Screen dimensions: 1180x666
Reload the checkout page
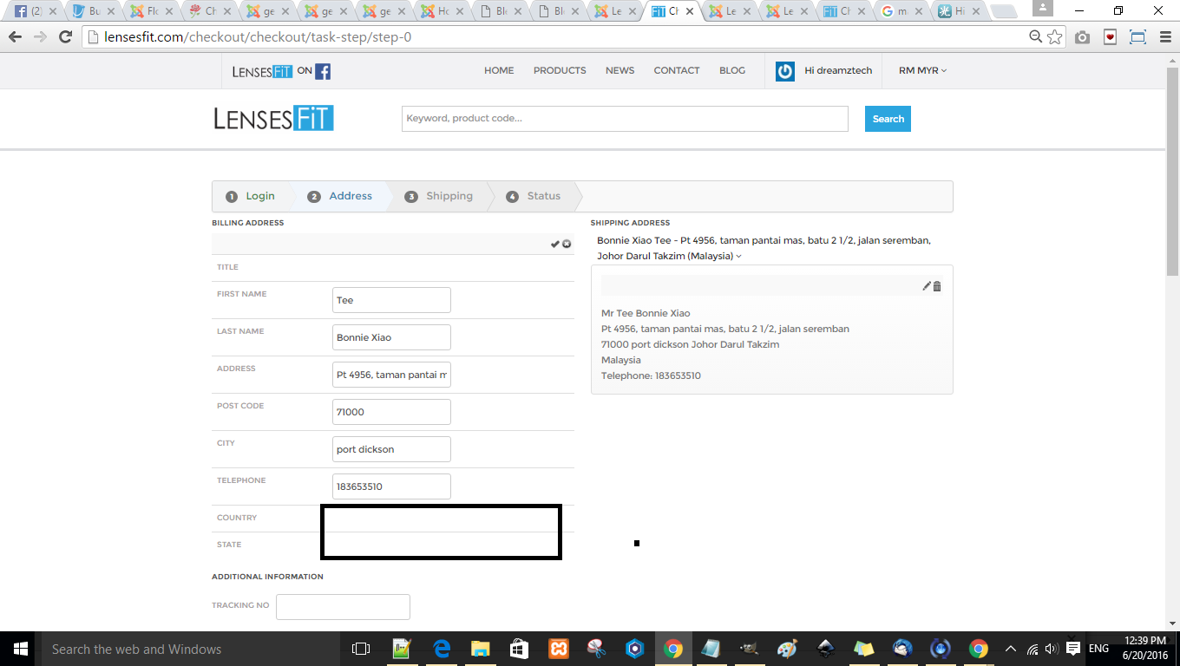coord(65,36)
